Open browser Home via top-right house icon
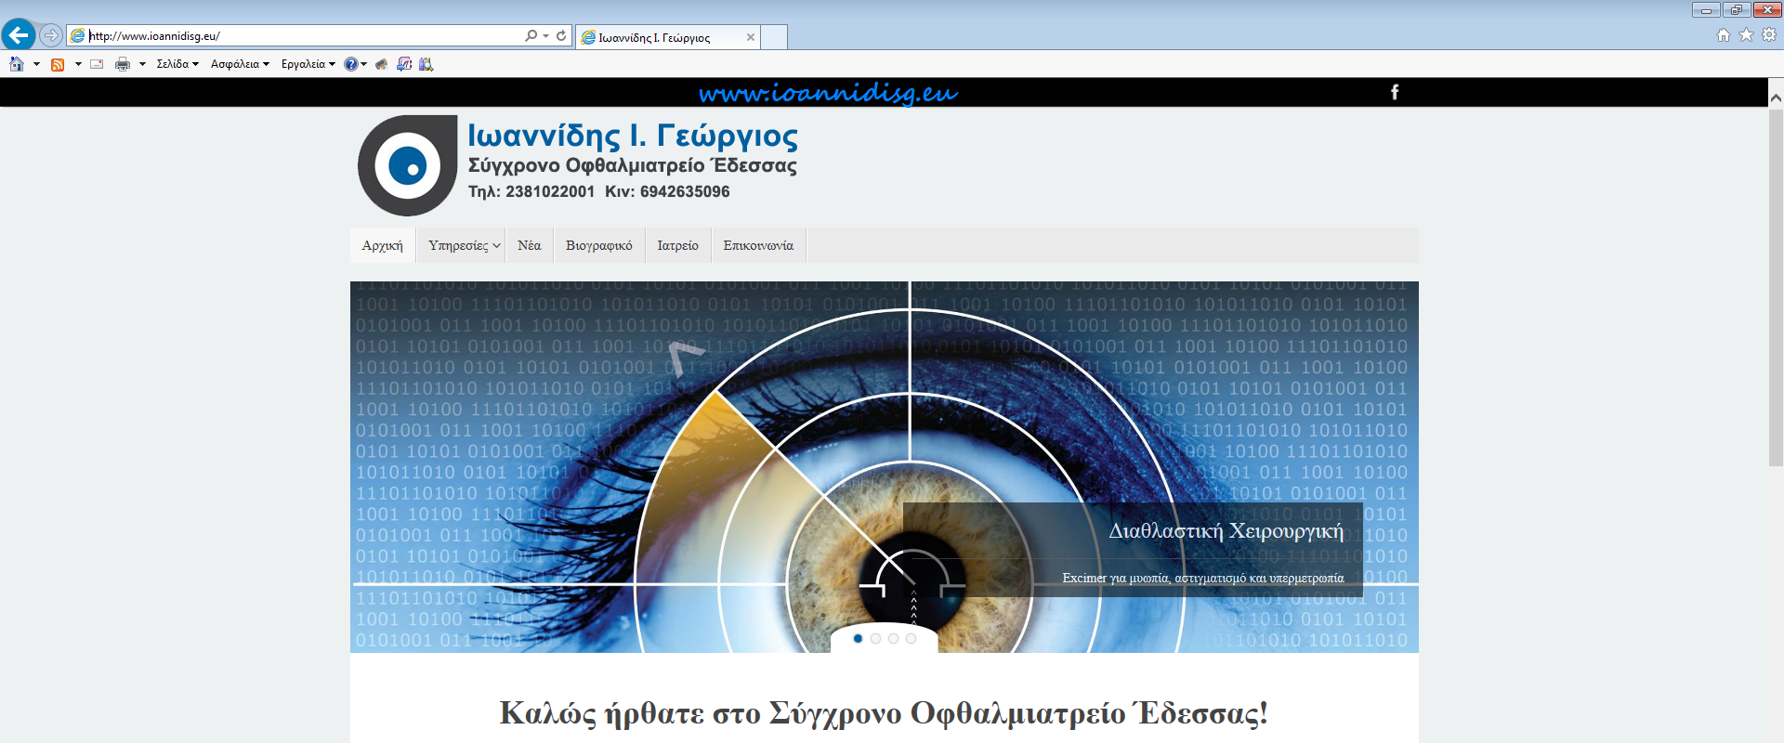 point(1724,35)
